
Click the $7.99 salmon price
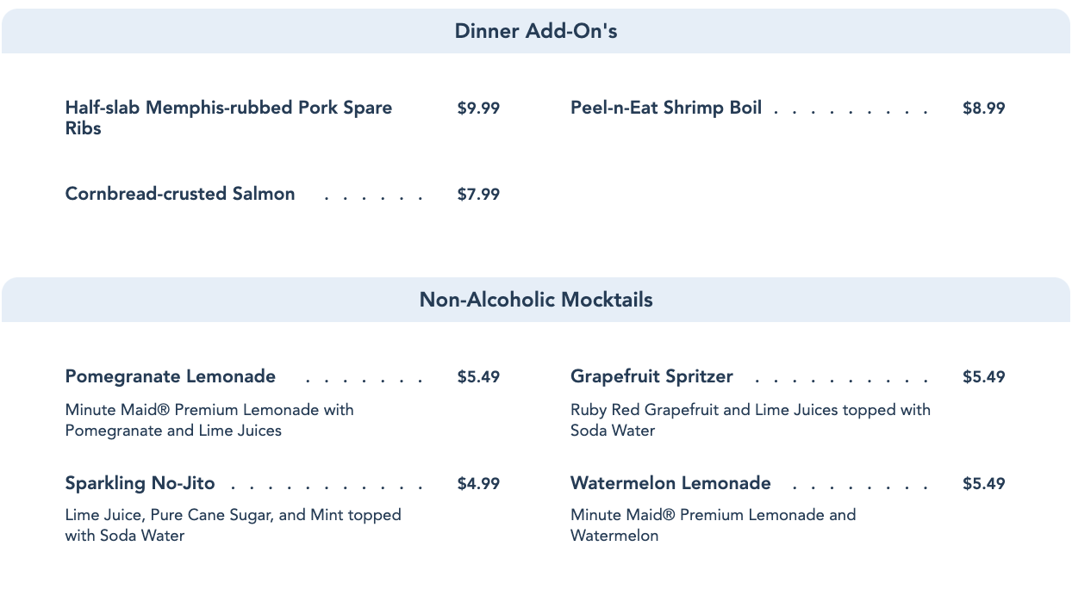(x=478, y=195)
